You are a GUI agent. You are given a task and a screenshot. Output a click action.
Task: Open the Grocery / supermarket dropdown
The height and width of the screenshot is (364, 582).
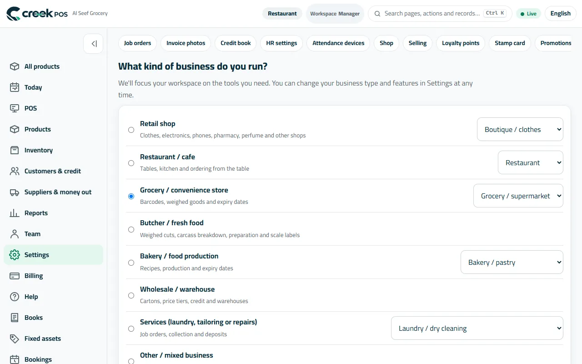[518, 196]
